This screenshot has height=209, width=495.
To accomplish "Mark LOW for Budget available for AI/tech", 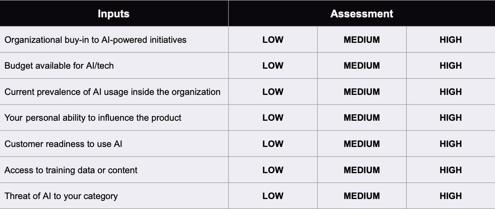I will [x=273, y=65].
